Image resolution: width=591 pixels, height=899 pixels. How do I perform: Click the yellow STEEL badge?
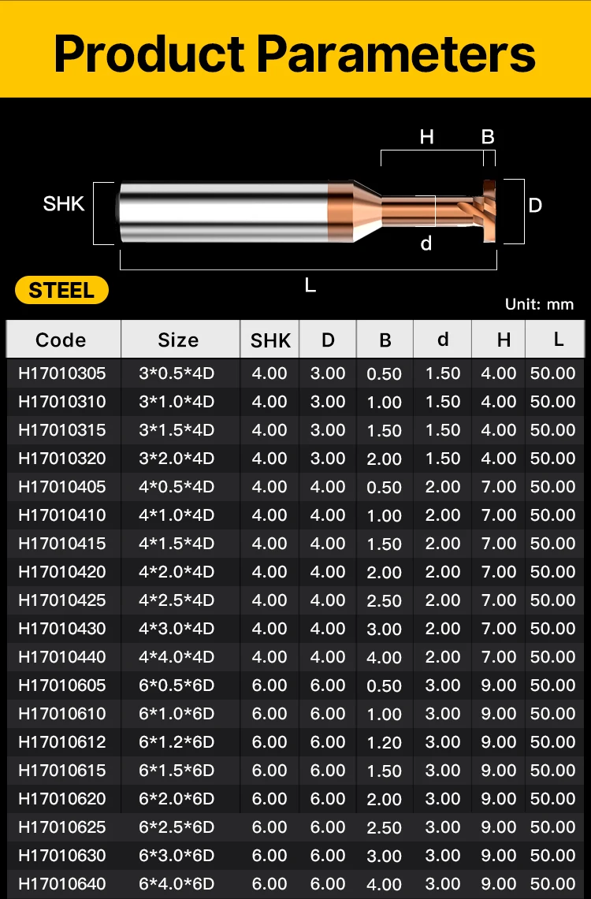coord(61,290)
